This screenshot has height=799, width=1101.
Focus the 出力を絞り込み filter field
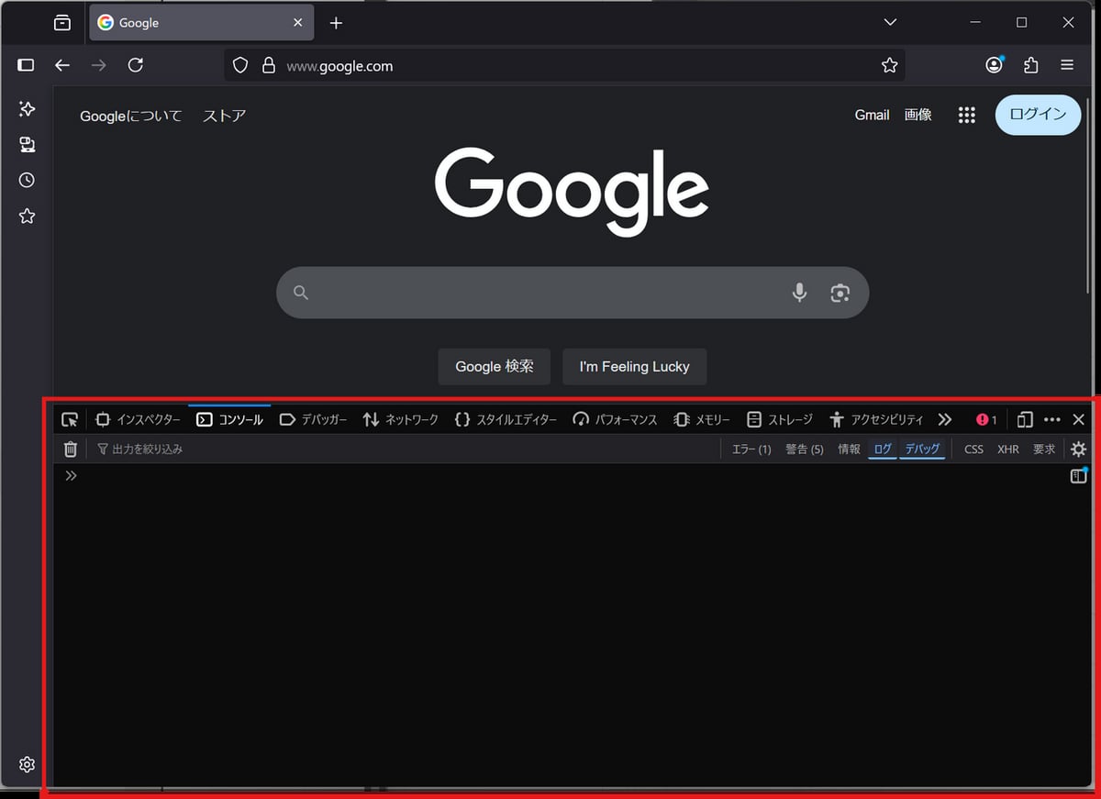404,449
